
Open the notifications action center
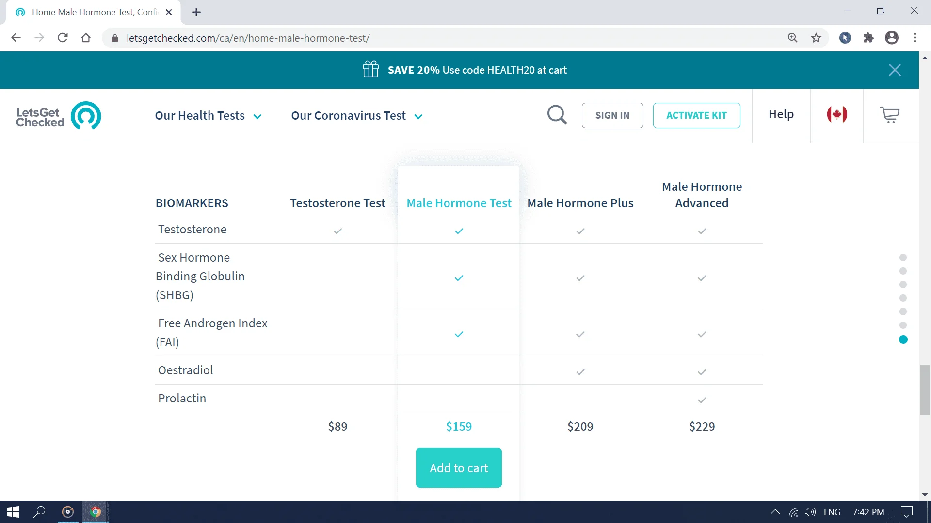point(907,512)
